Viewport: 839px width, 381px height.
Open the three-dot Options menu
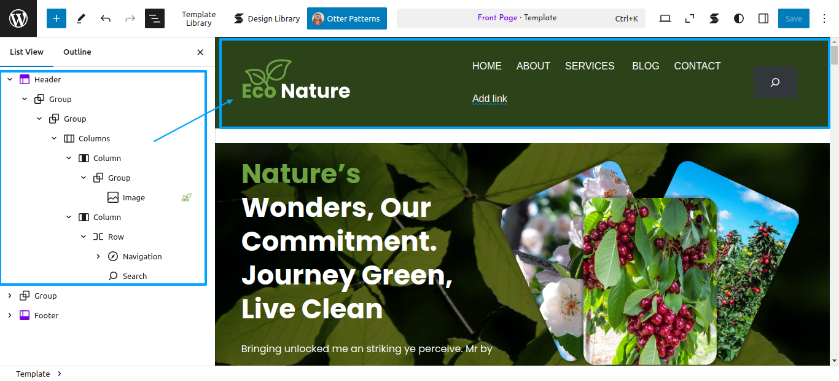[x=824, y=18]
